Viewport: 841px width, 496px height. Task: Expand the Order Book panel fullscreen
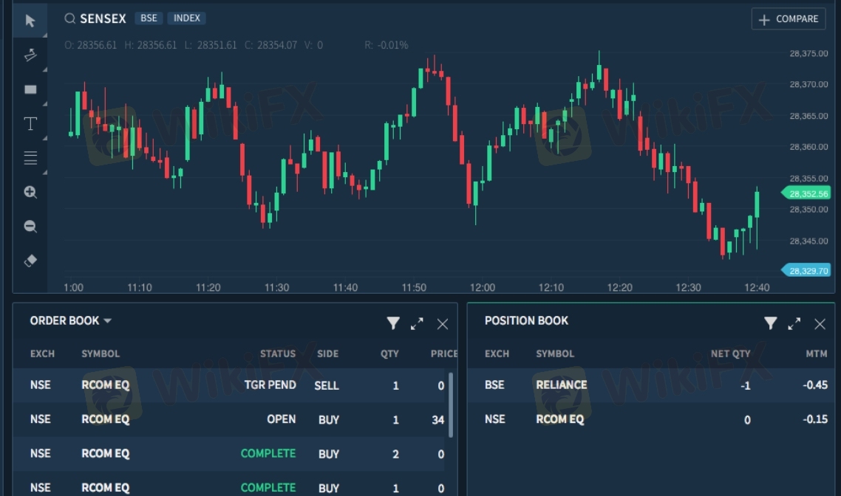click(x=418, y=323)
